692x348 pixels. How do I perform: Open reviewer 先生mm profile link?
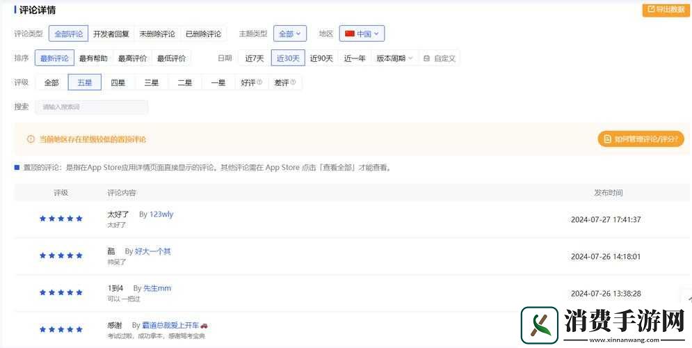157,288
